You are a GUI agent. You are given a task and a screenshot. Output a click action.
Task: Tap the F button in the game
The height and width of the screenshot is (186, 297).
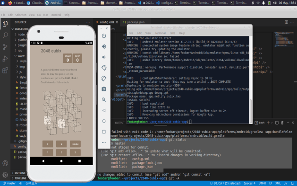(48, 144)
